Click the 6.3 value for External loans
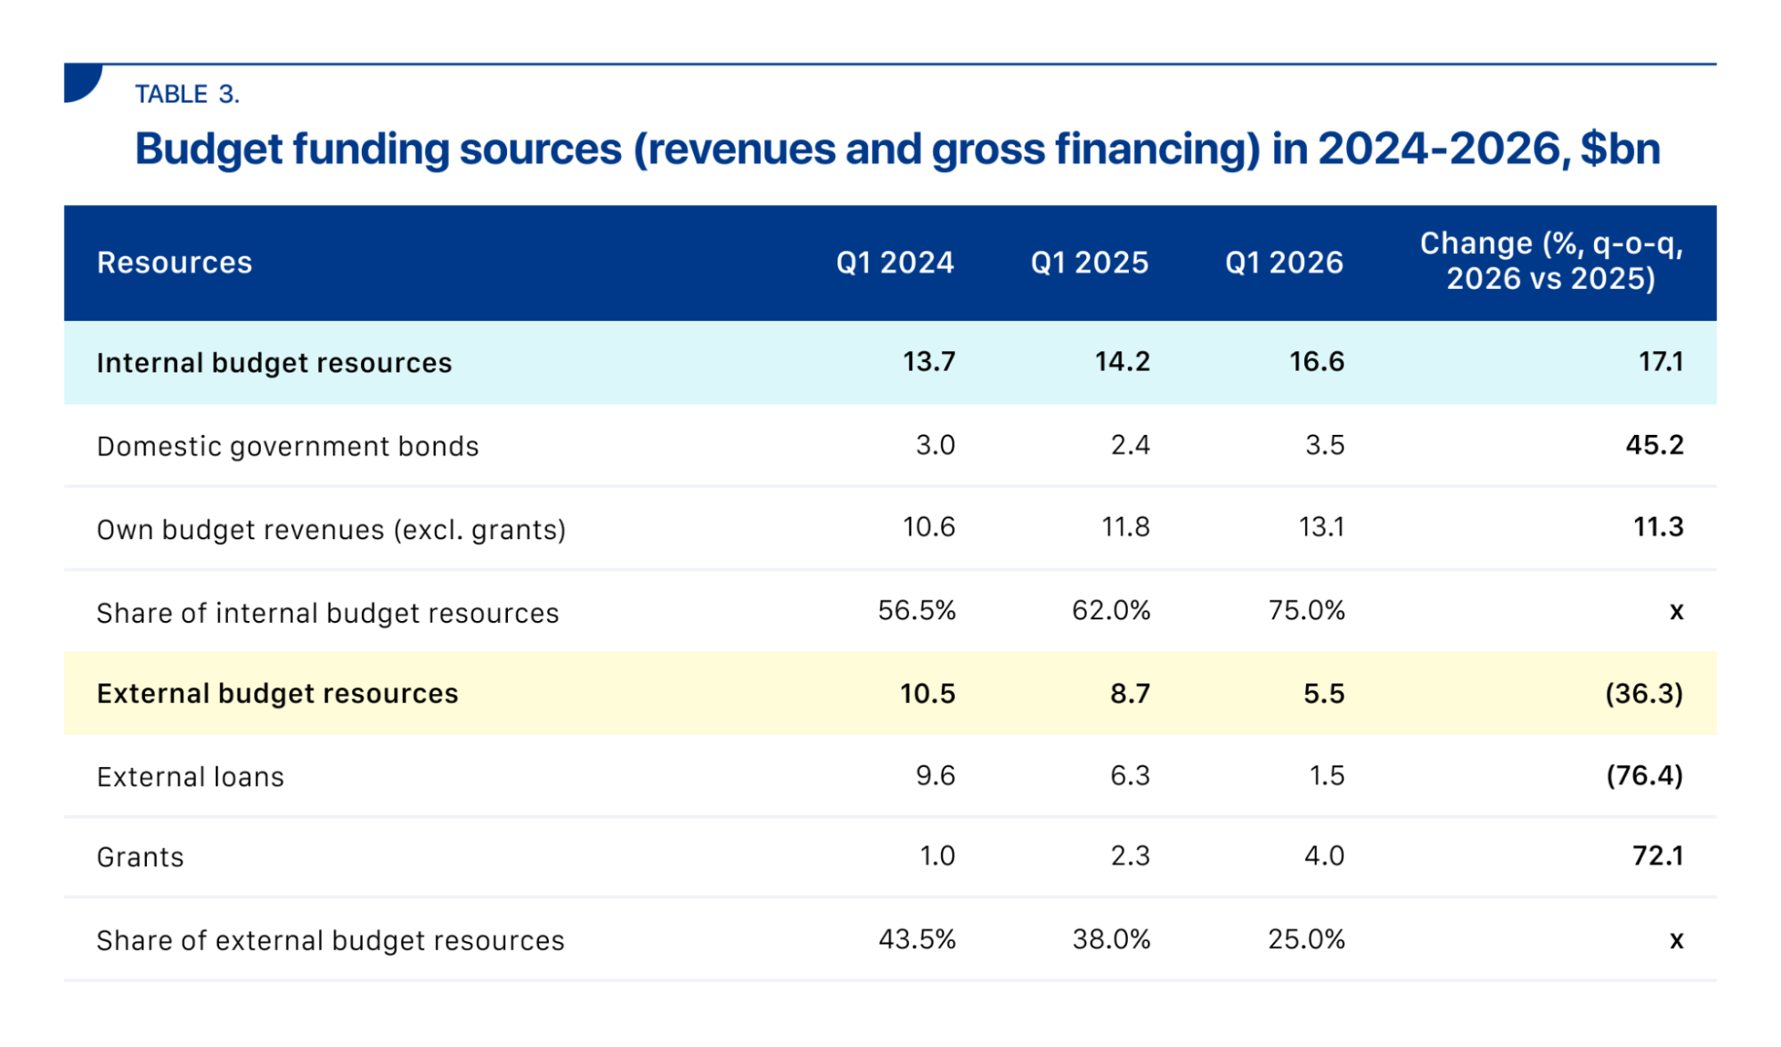 (x=1131, y=775)
